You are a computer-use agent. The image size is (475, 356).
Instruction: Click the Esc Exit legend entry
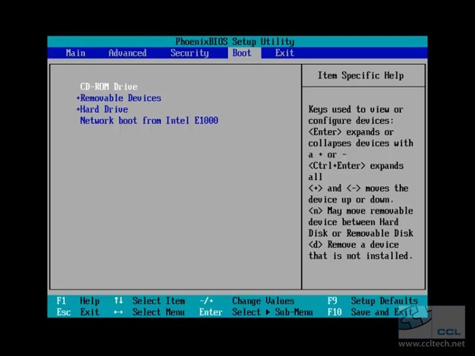(x=78, y=311)
